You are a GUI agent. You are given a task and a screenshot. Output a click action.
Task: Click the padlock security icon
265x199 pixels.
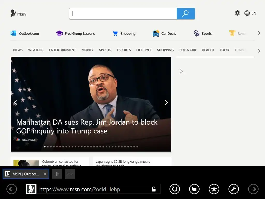[x=154, y=189]
